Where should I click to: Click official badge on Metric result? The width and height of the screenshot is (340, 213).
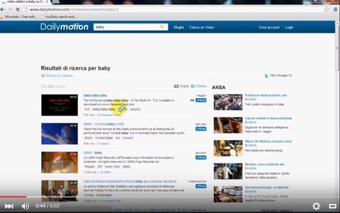point(201,129)
